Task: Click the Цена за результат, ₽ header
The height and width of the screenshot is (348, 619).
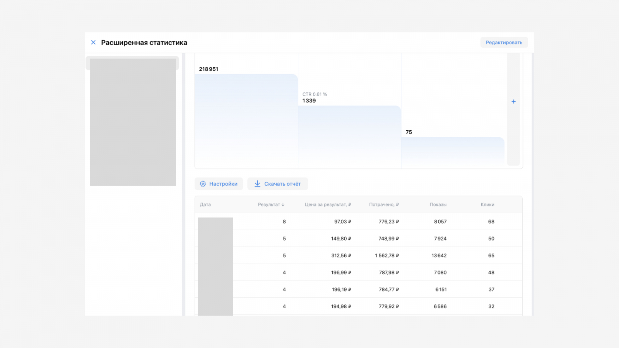Action: pos(328,205)
